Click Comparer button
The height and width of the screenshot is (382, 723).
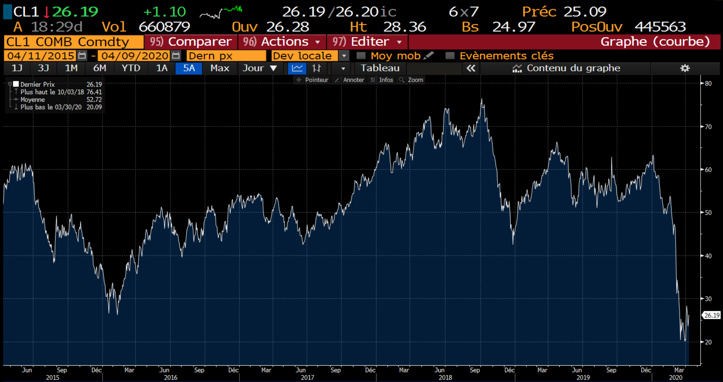pos(191,42)
